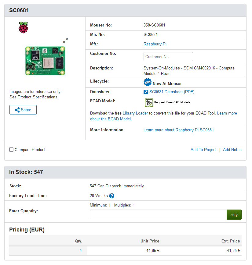Open the Compute Module product thumbnail

[x=45, y=61]
